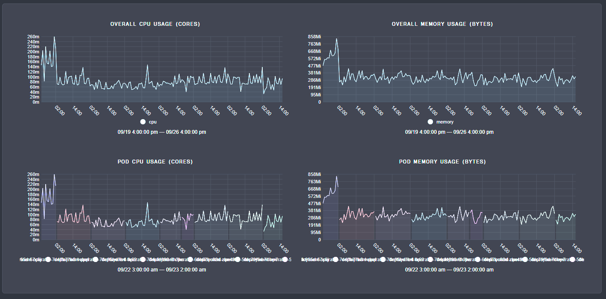Image resolution: width=606 pixels, height=299 pixels.
Task: Select the Overall Memory Usage (Bytes) heading
Action: click(x=442, y=24)
